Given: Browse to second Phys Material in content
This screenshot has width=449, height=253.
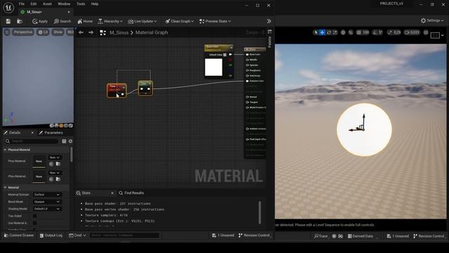Looking at the screenshot, I should click(x=58, y=179).
